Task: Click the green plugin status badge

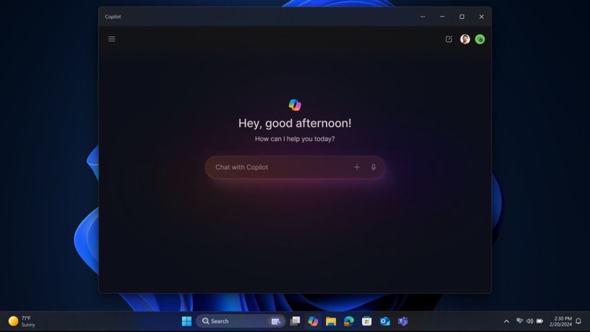Action: 479,39
